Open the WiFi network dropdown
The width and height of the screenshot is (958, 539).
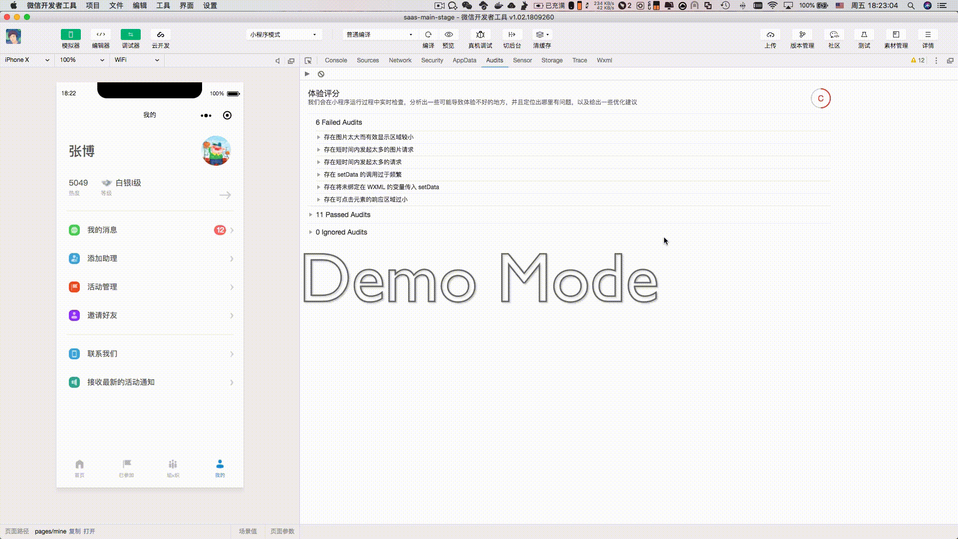click(136, 60)
